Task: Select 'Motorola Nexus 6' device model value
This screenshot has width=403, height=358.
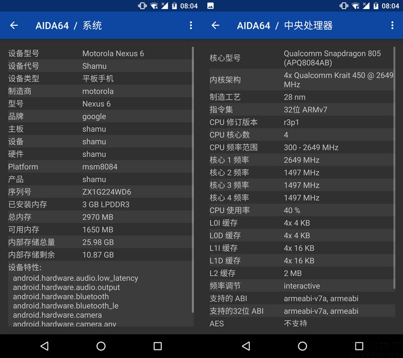Action: pos(113,54)
